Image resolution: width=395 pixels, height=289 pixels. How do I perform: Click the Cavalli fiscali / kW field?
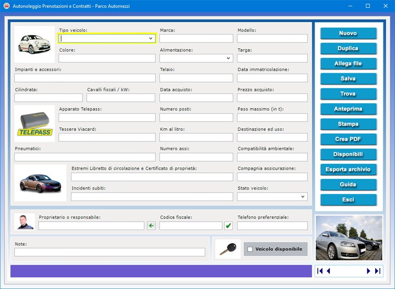pos(121,98)
